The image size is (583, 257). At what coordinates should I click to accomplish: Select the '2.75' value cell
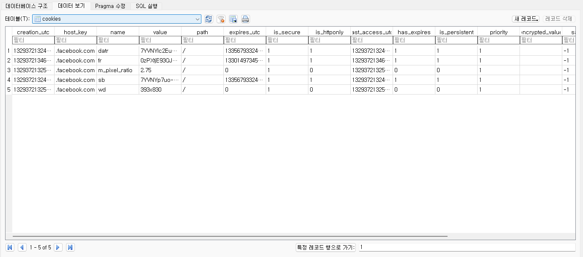[x=160, y=70]
